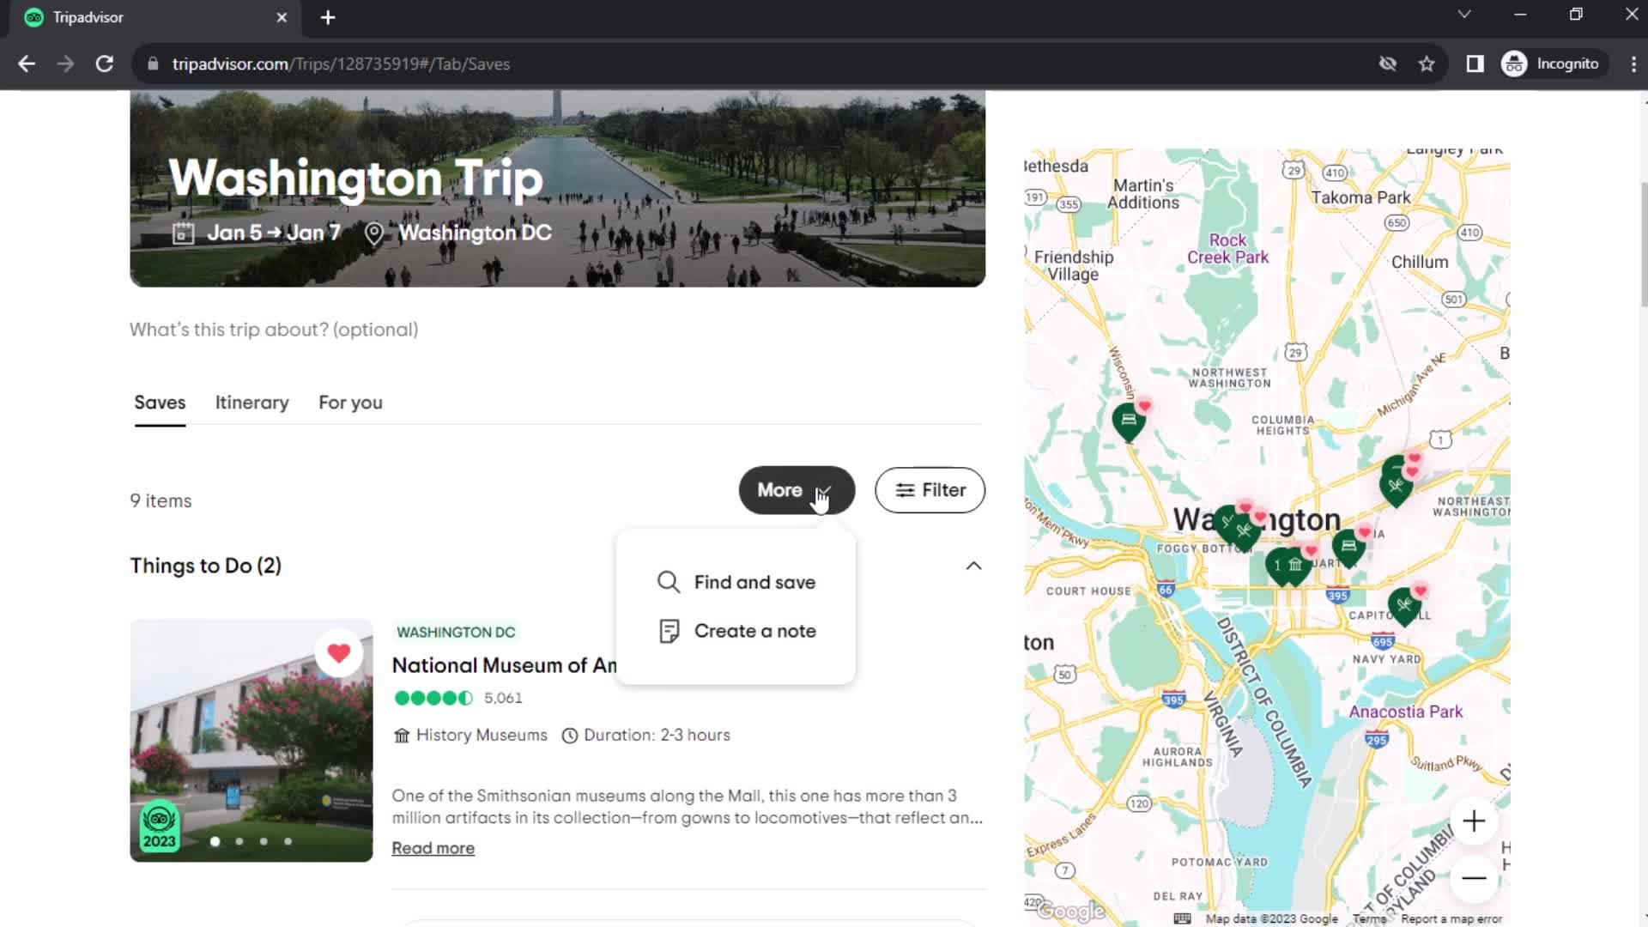Click the TripAdvisor favicon in browser tab

[x=34, y=17]
